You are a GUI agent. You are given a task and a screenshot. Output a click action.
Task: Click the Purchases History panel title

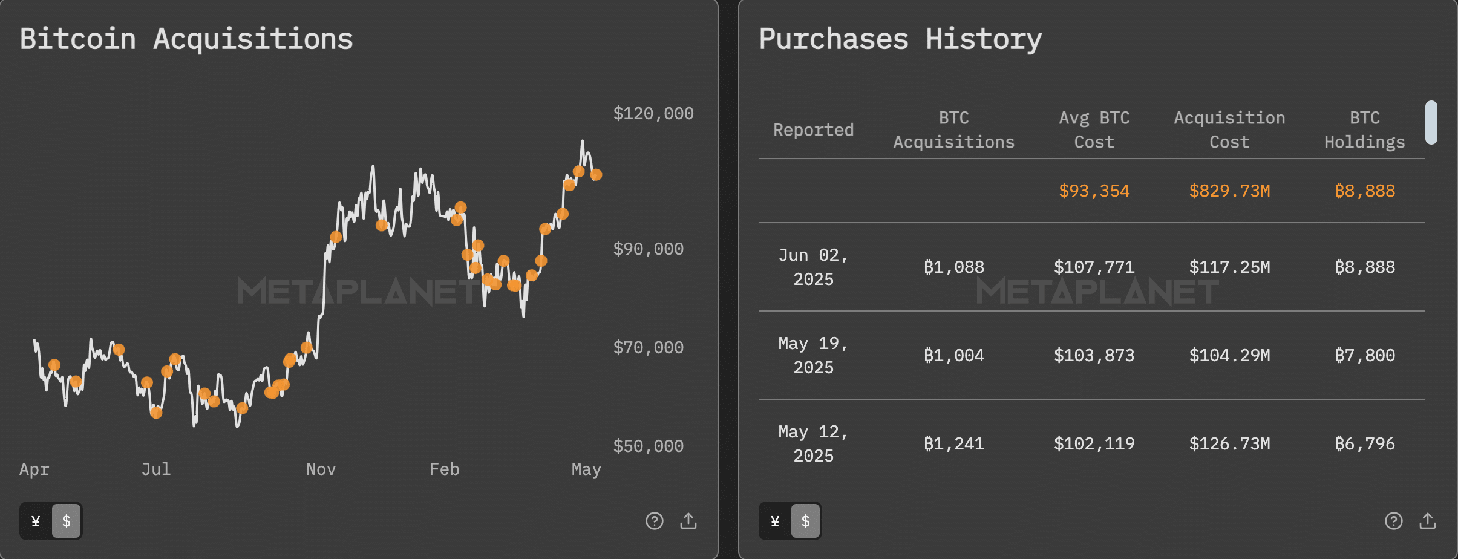point(900,39)
